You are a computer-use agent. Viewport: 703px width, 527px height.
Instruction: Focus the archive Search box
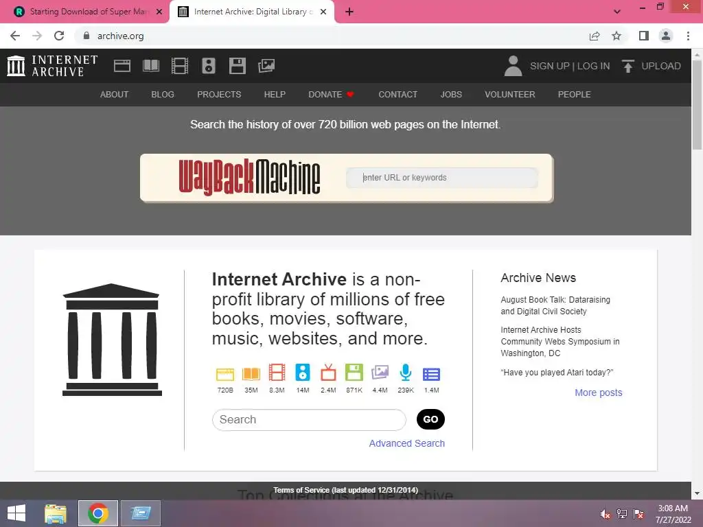[309, 420]
